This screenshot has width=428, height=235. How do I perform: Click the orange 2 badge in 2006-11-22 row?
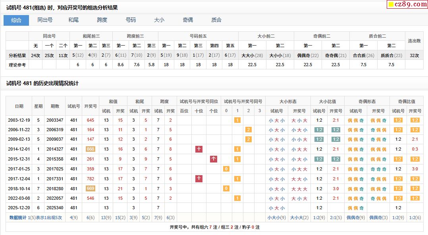tap(249, 130)
